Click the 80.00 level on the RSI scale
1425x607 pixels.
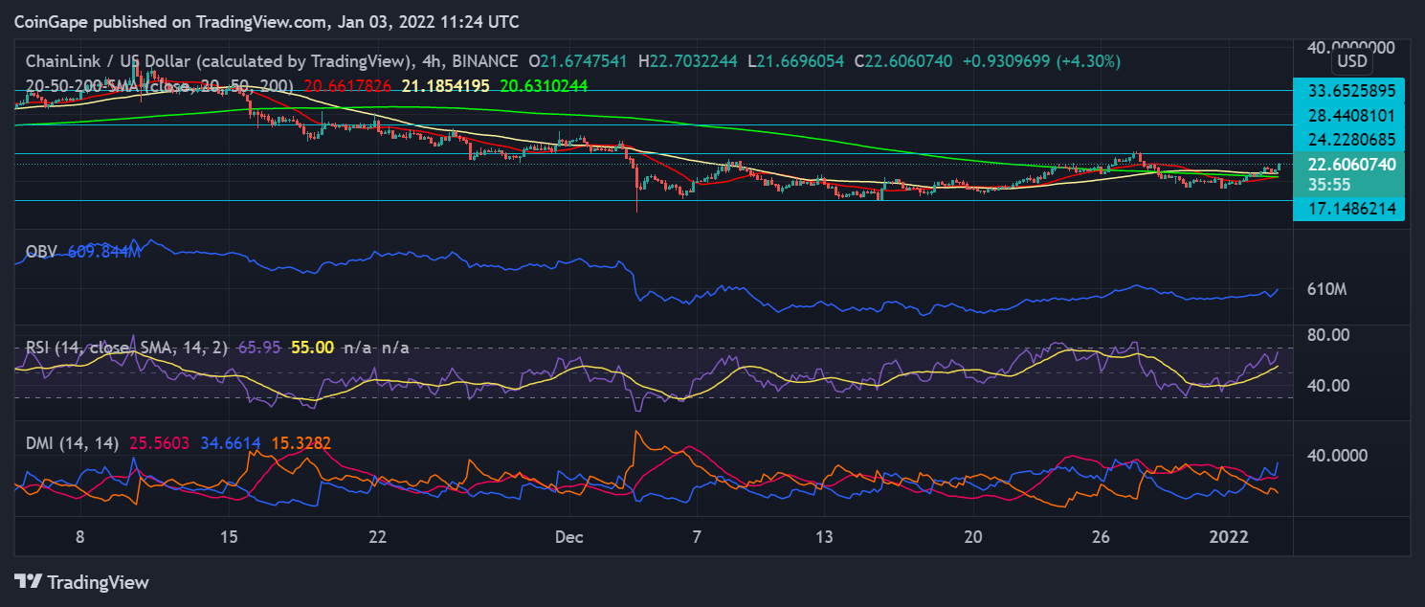1328,334
